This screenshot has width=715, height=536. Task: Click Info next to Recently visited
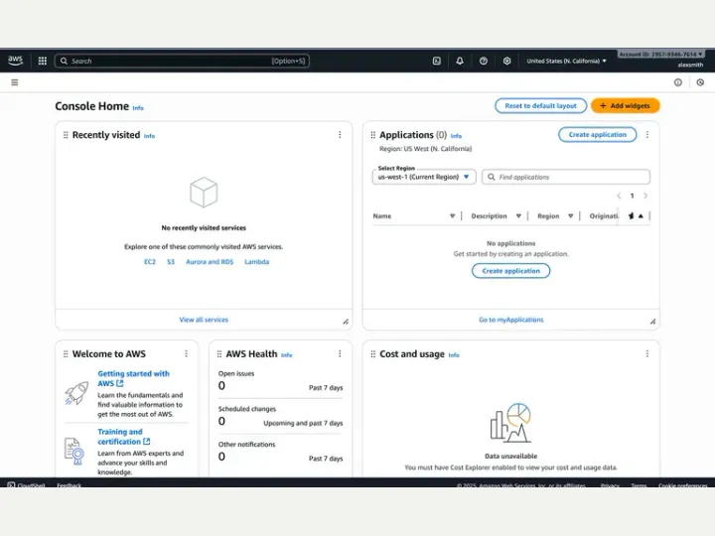coord(149,136)
